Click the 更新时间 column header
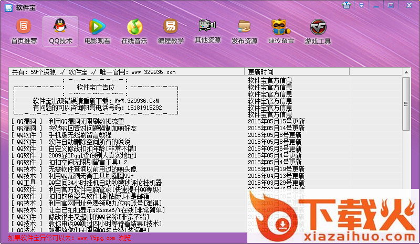The width and height of the screenshot is (420, 244). (297, 72)
